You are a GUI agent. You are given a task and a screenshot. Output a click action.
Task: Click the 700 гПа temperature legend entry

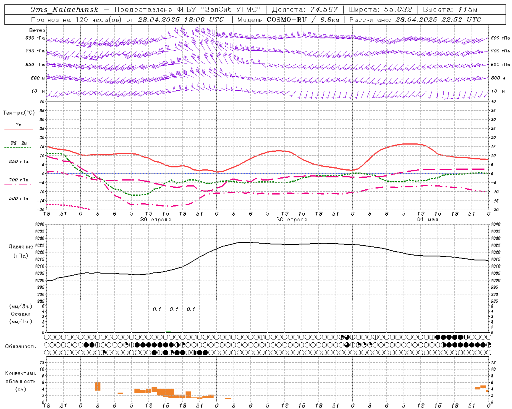pos(18,182)
